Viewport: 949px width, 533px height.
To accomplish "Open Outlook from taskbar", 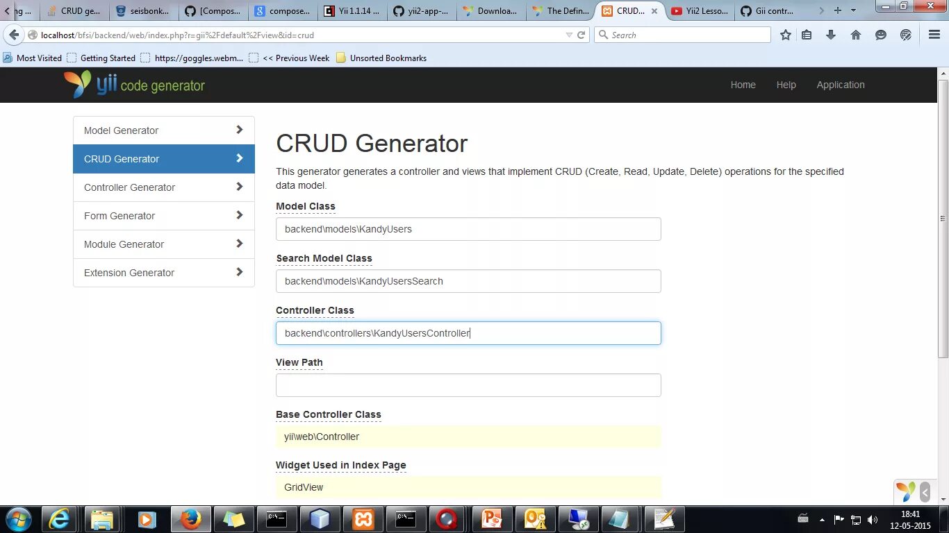I will click(535, 519).
